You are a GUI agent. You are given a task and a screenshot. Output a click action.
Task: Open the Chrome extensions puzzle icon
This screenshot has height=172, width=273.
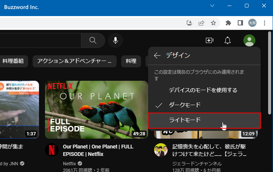pyautogui.click(x=228, y=23)
